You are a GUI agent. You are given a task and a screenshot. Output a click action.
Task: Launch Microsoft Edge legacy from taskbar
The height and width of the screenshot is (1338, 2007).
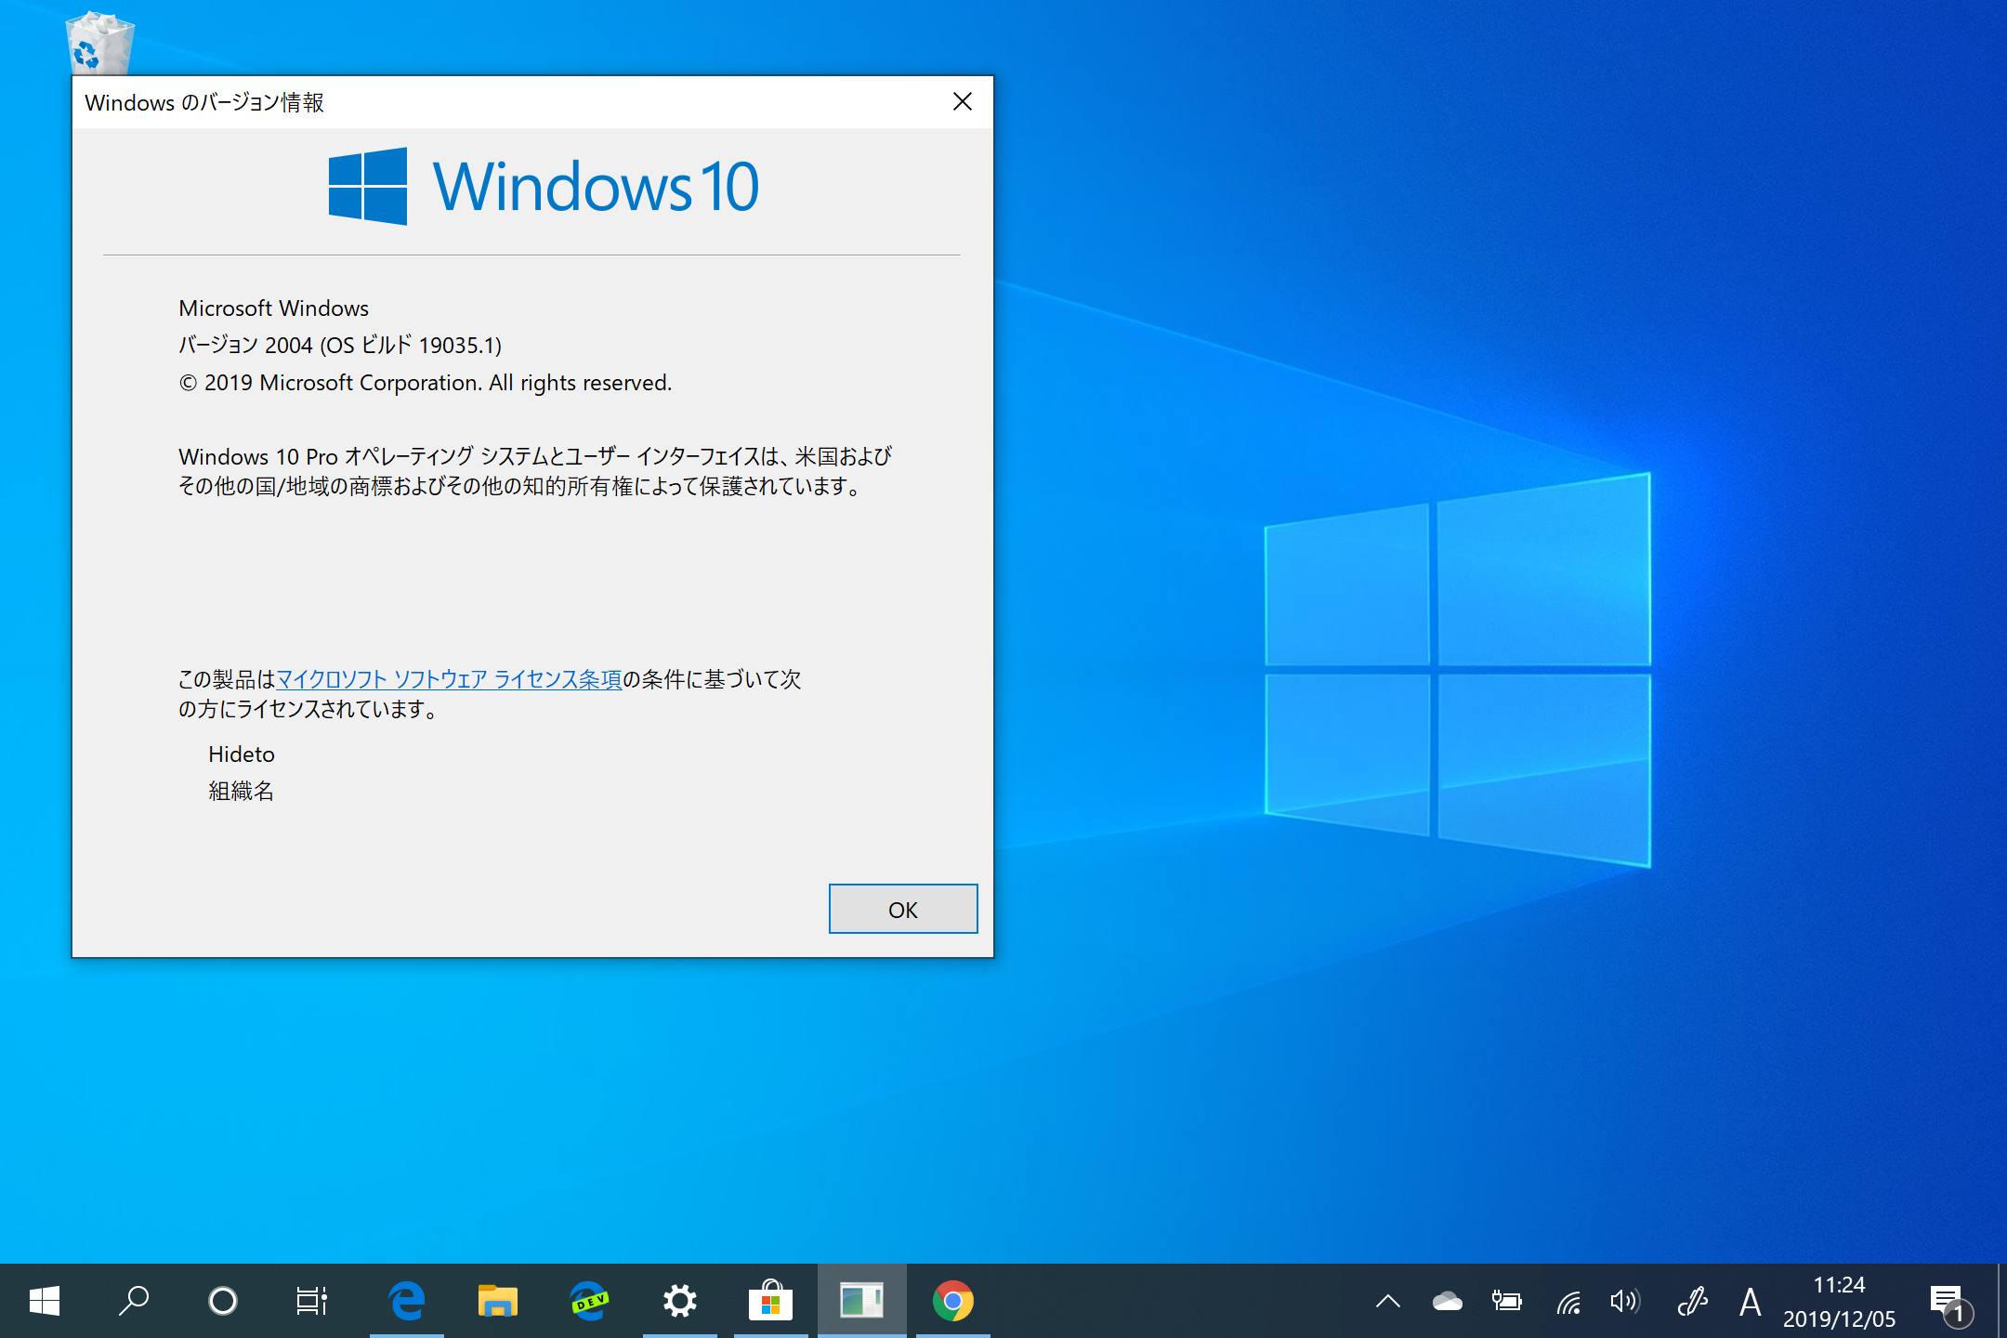click(x=406, y=1301)
